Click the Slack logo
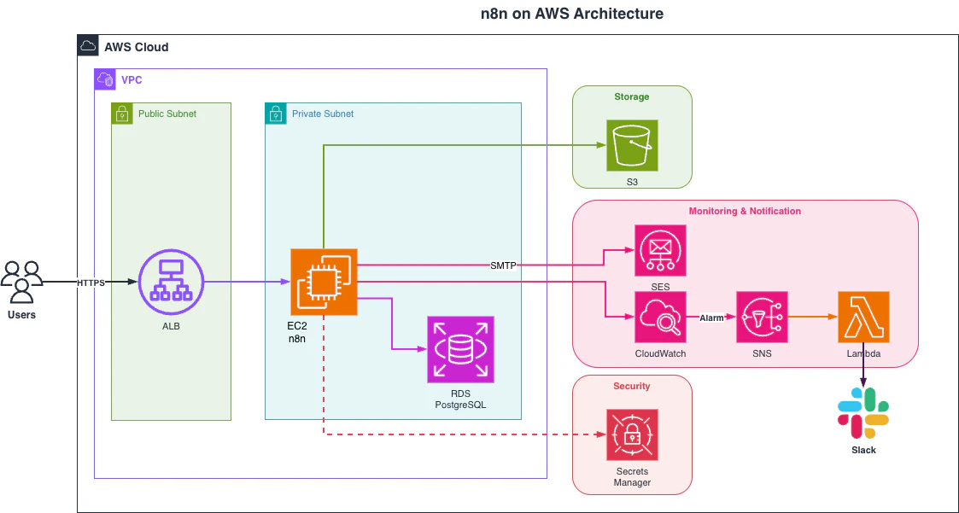 863,413
